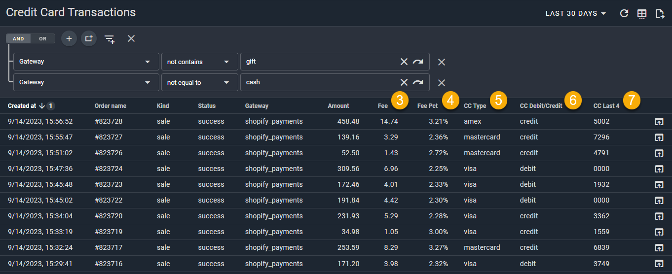This screenshot has width=672, height=274.
Task: Add a filter group icon
Action: [89, 38]
